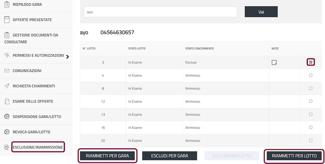325x164 pixels.
Task: Click the Riammetti per Gara button
Action: coord(108,156)
